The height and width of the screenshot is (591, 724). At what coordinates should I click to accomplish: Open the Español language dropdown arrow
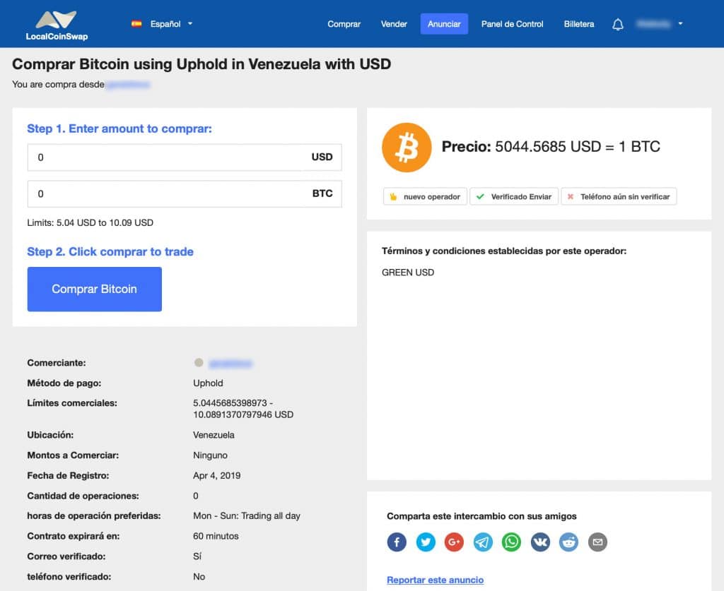[x=189, y=23]
